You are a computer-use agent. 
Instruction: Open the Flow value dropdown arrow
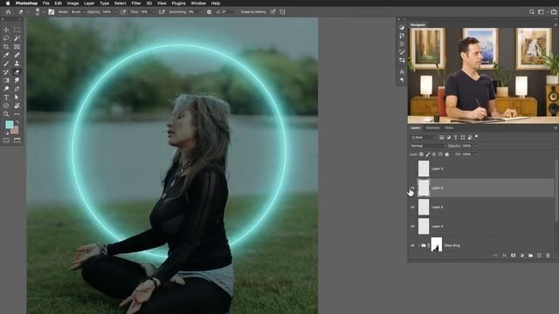pos(153,11)
